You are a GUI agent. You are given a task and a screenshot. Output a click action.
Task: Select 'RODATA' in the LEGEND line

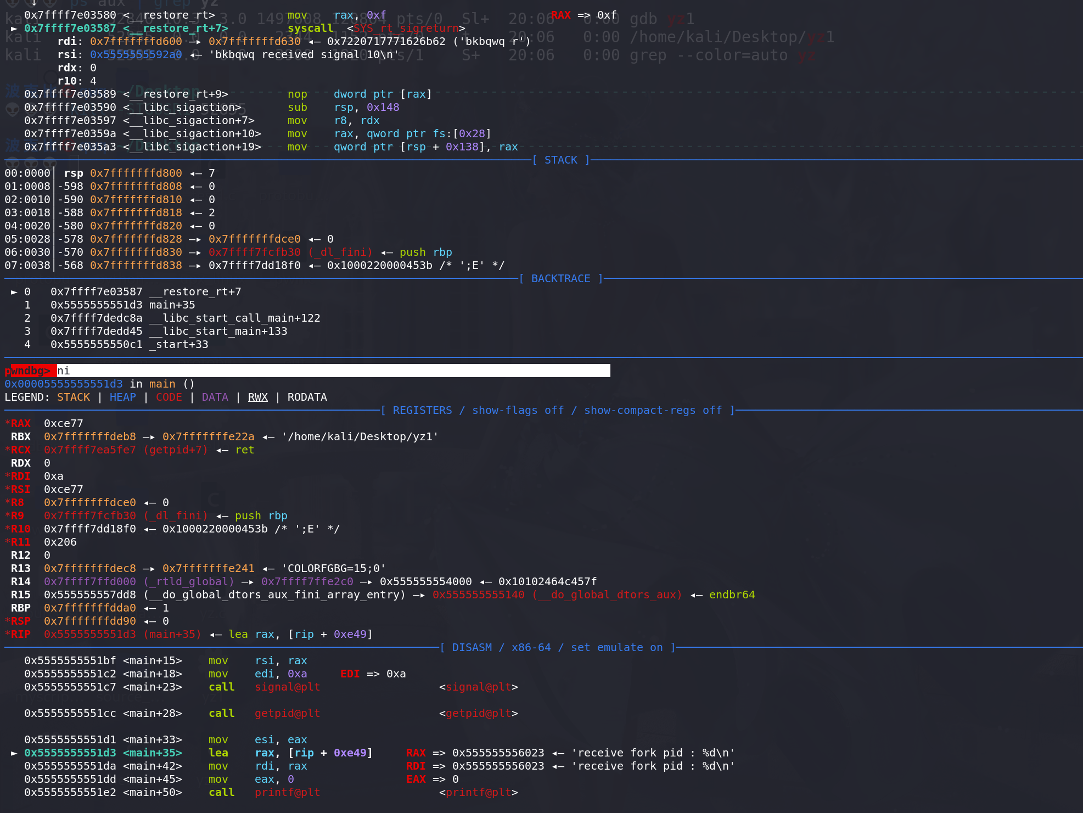tap(307, 397)
